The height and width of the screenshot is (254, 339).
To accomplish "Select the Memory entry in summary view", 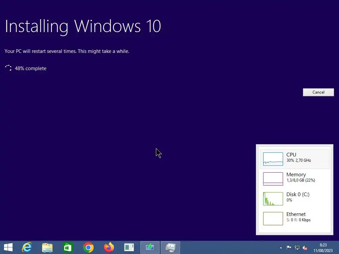I will [295, 179].
